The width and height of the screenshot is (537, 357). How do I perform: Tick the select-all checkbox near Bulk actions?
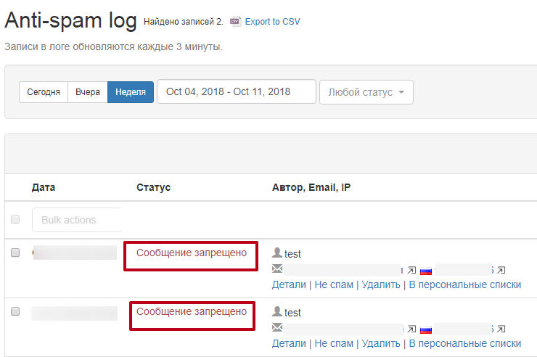tap(15, 219)
